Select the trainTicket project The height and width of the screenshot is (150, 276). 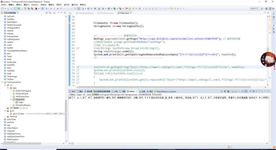pos(11,119)
